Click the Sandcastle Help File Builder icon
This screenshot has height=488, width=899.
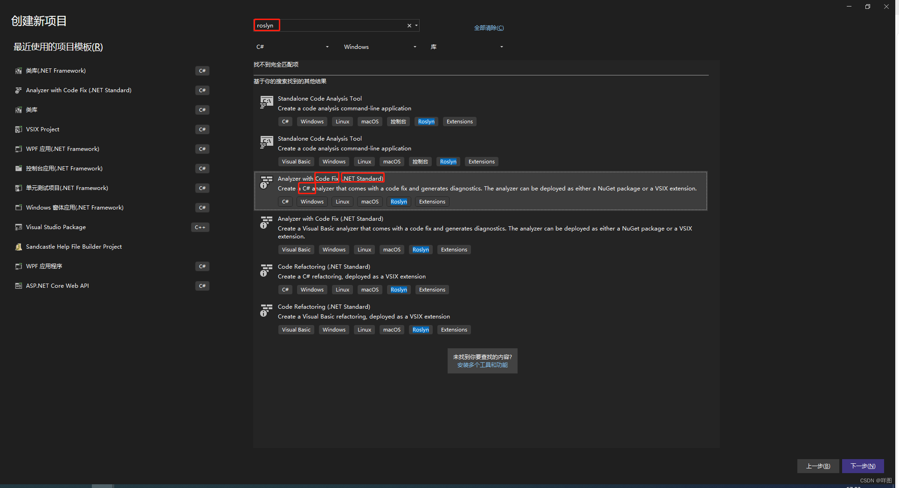click(19, 247)
